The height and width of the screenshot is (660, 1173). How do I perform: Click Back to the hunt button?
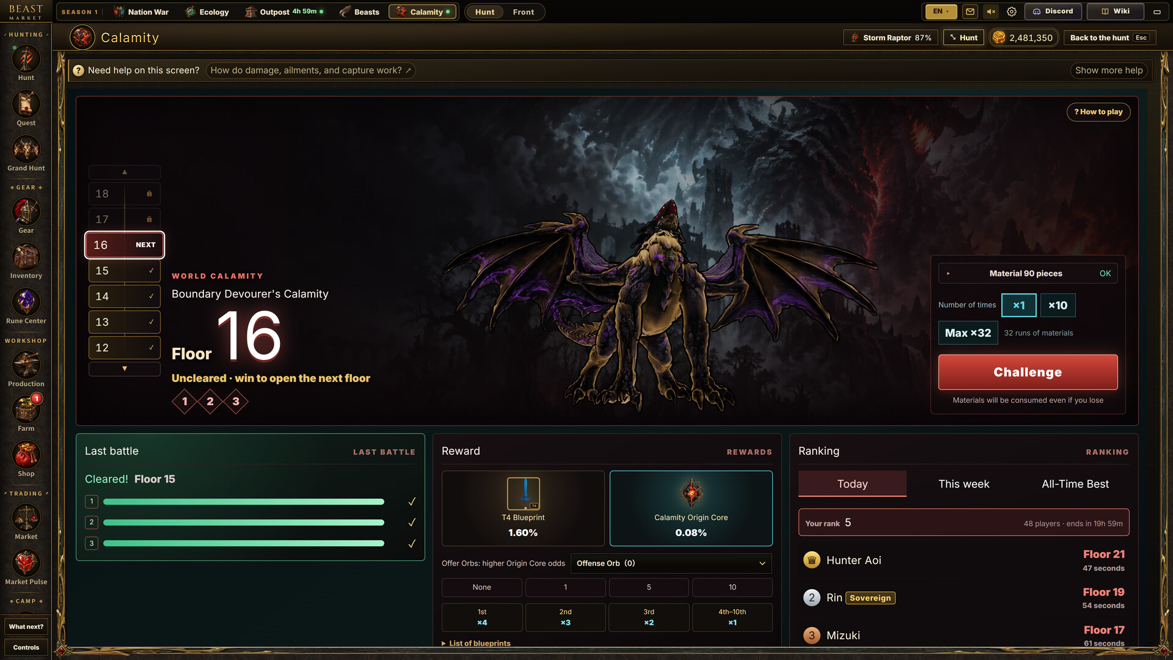[x=1110, y=37]
